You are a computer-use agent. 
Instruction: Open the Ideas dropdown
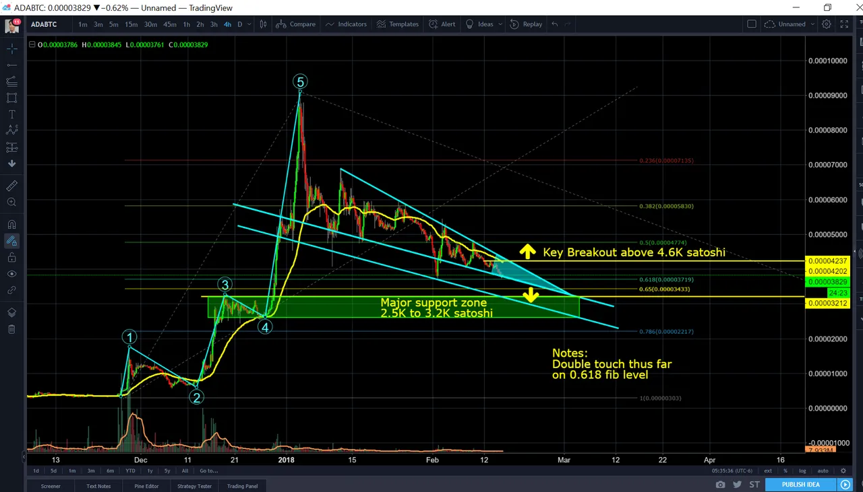[483, 24]
